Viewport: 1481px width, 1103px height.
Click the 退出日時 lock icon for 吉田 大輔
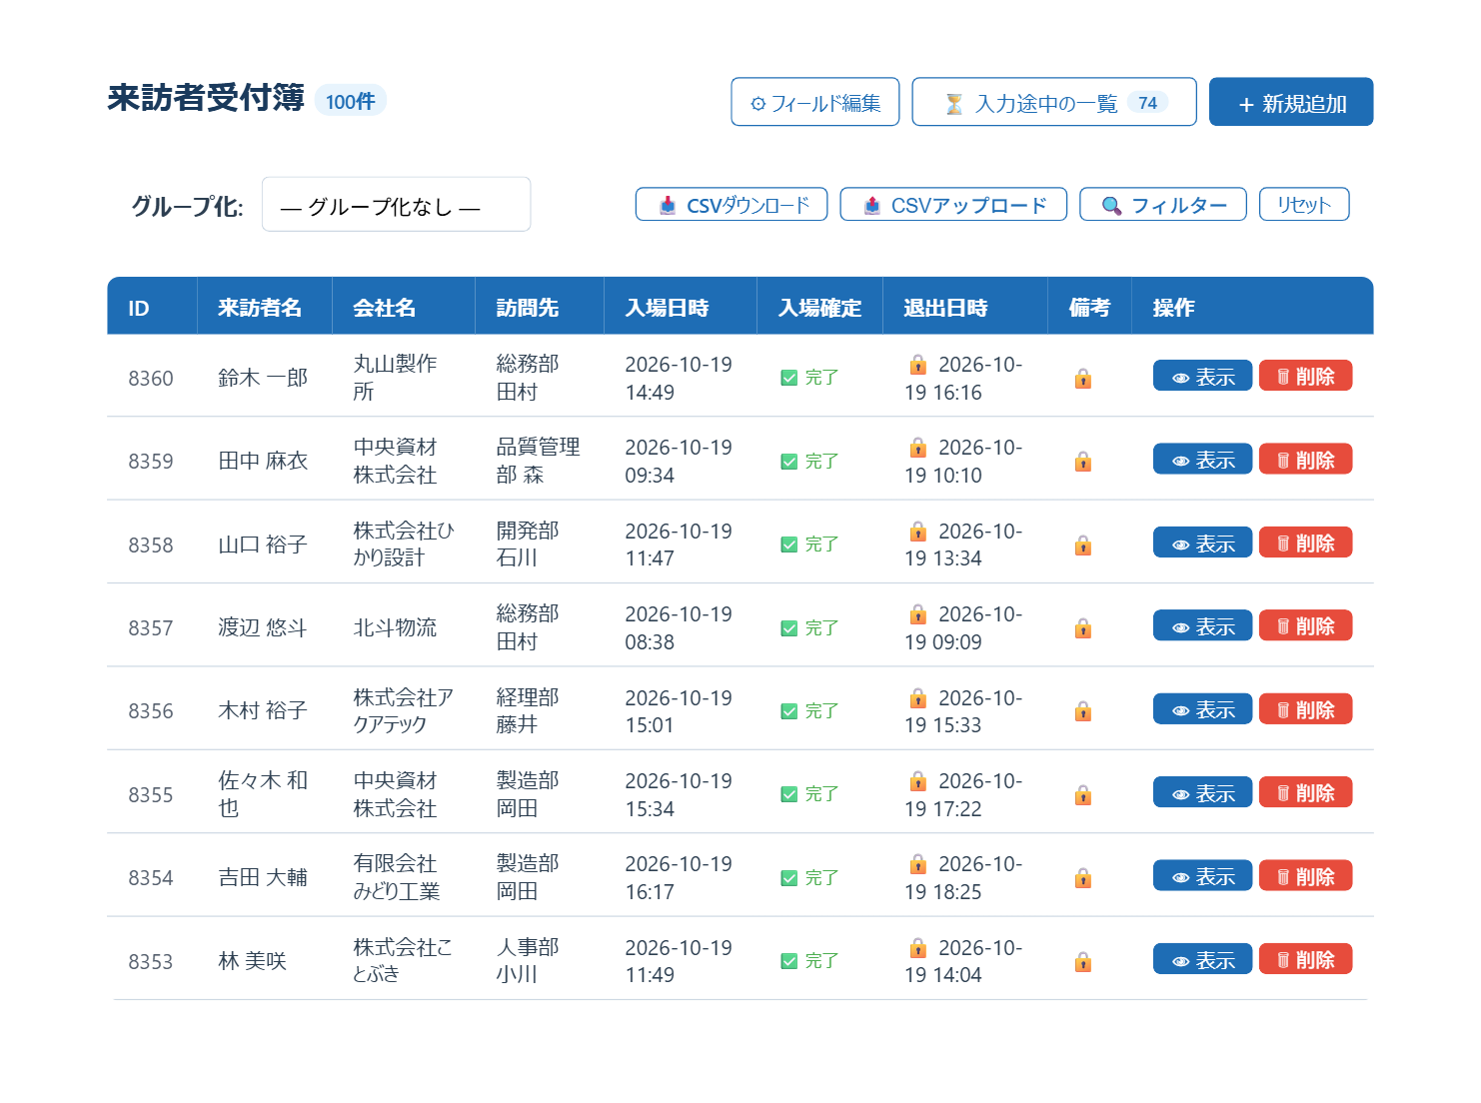coord(917,863)
